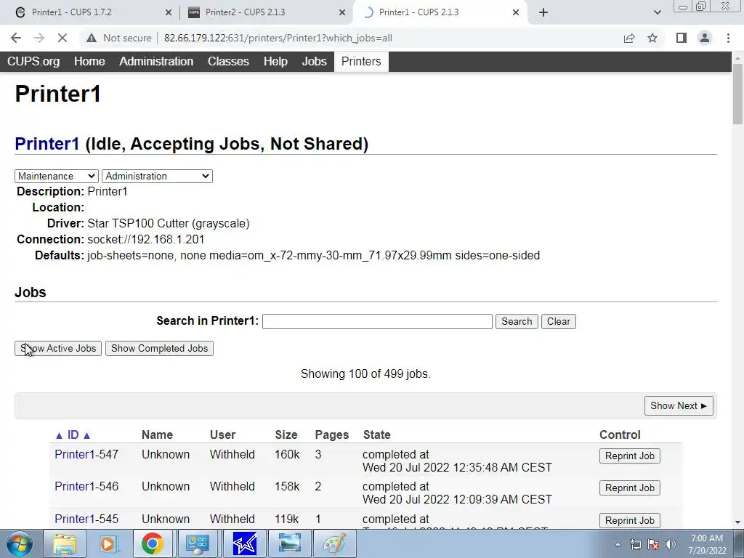
Task: Click the Action Center flag tray icon
Action: pos(653,544)
